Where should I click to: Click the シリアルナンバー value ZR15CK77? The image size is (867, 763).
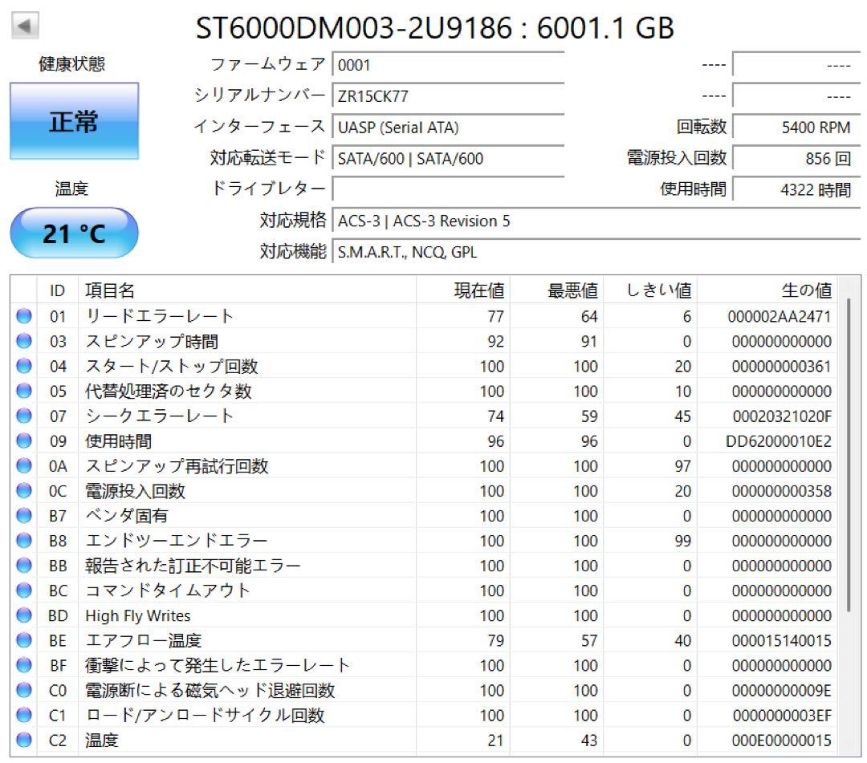tap(450, 96)
